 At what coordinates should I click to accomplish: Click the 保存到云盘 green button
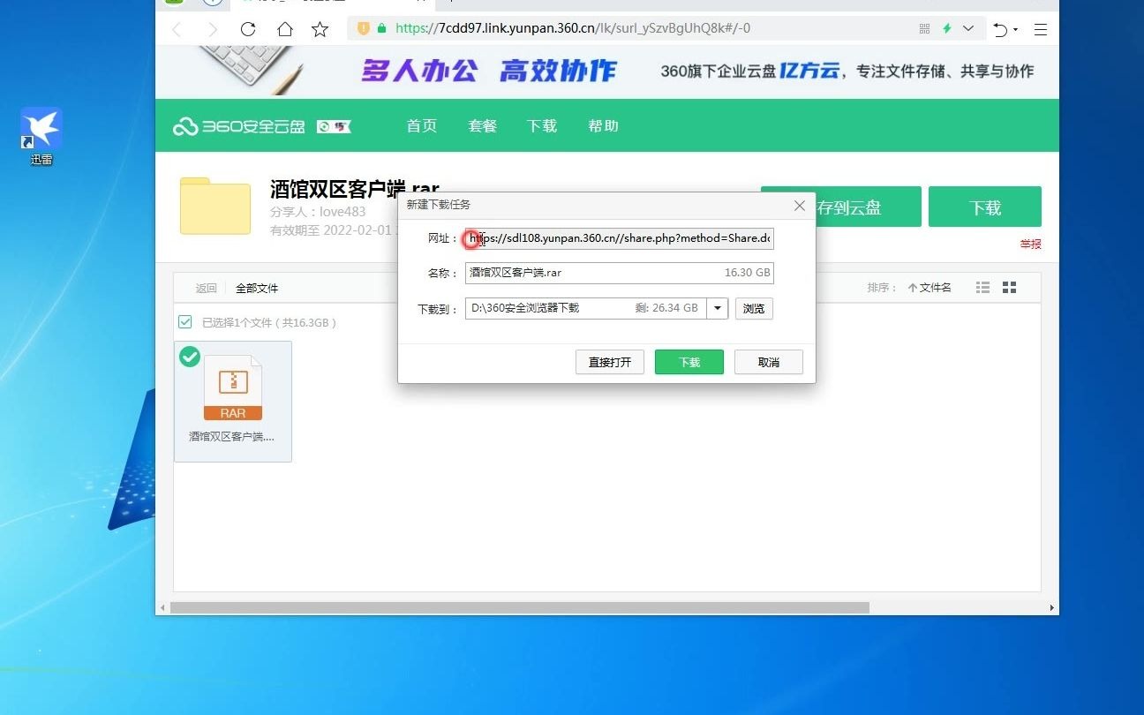(x=841, y=207)
